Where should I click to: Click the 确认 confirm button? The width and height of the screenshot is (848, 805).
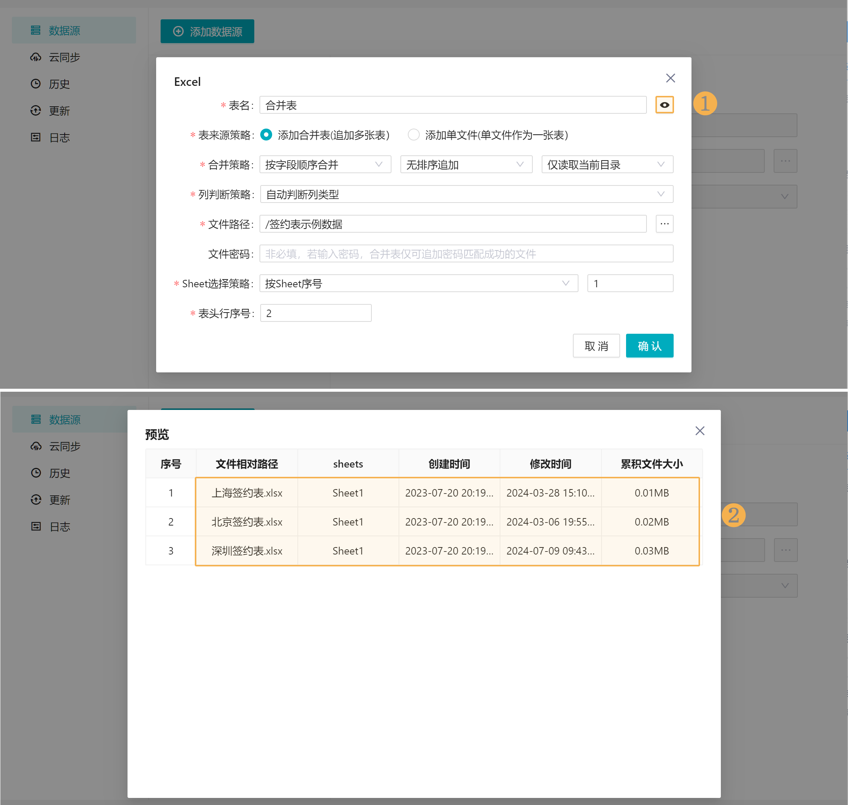click(x=649, y=345)
